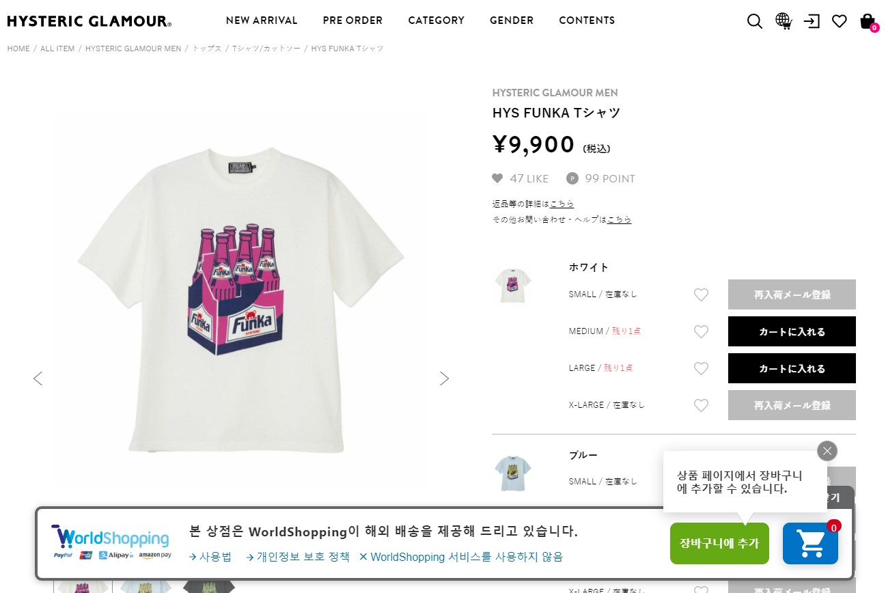Go to NEW ARRIVAL page

262,20
